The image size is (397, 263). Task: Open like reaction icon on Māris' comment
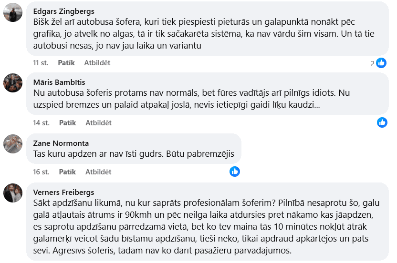382,122
